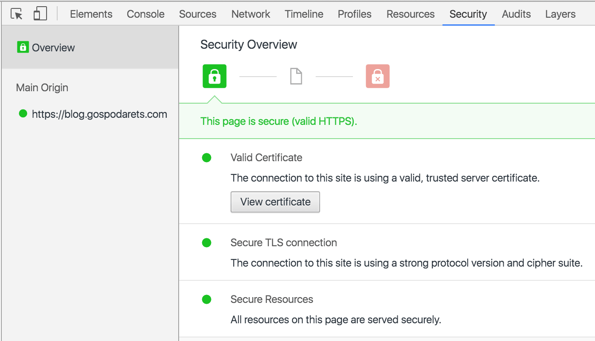Open the Timeline tab
Screen dimensions: 595x341
304,14
